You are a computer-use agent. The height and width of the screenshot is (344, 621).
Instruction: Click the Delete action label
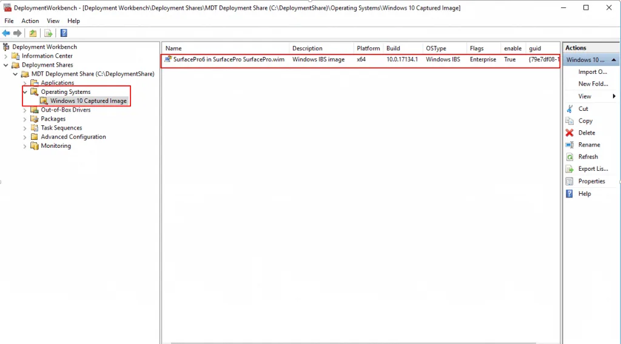pos(586,133)
